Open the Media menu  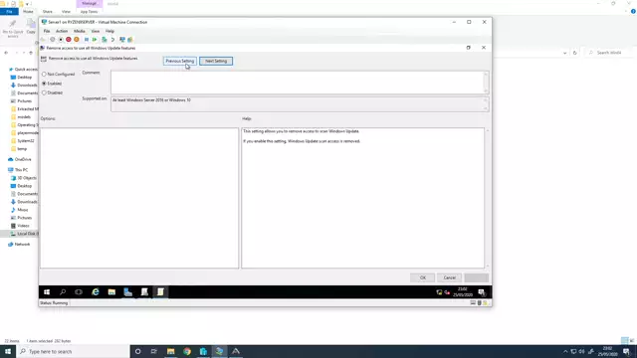point(80,31)
